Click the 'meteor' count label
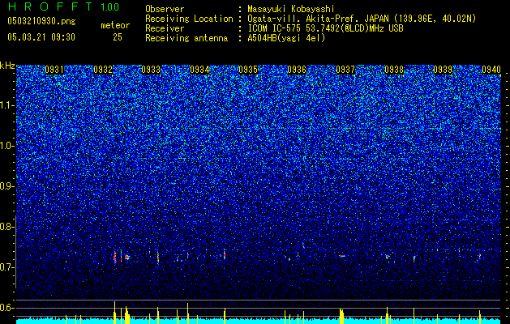The height and width of the screenshot is (324, 510). (115, 25)
